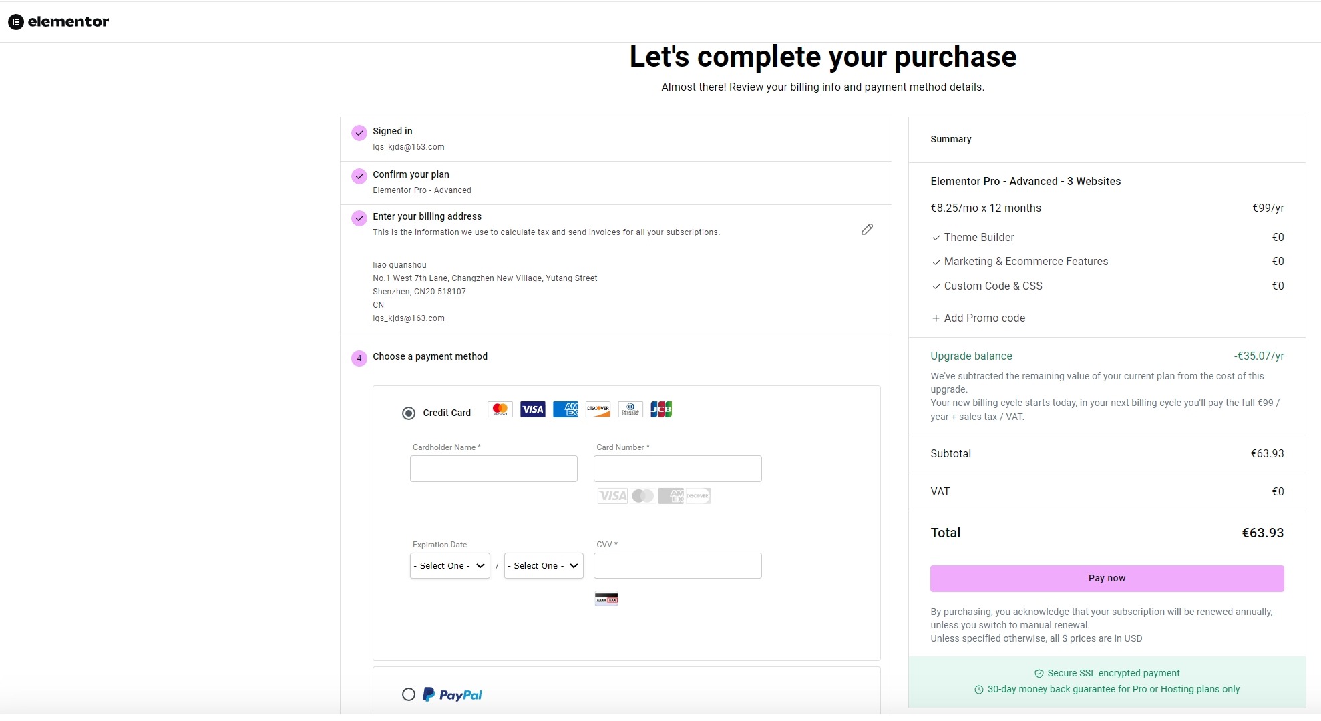Click the Confirm your plan checkmark icon
The height and width of the screenshot is (721, 1321).
click(x=359, y=176)
